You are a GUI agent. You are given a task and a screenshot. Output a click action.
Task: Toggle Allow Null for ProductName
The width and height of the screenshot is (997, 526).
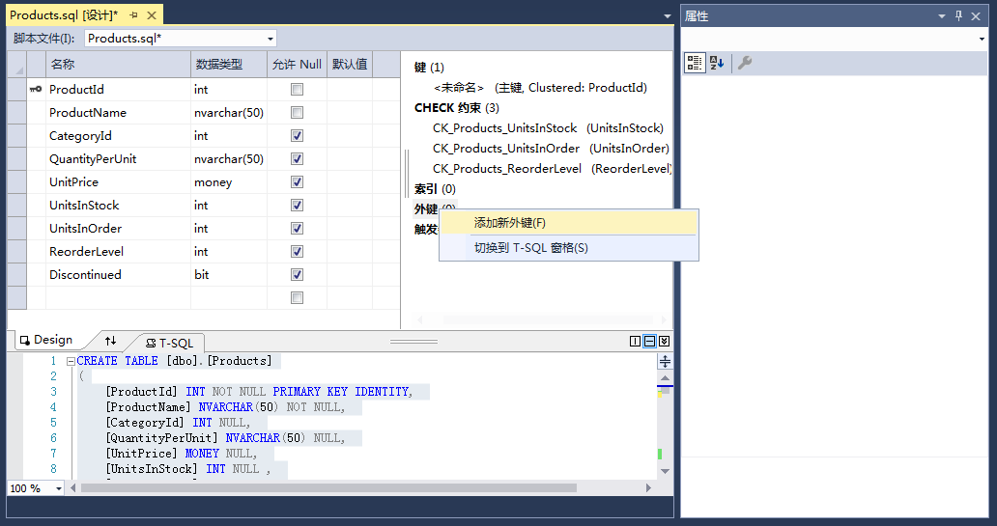pyautogui.click(x=297, y=113)
